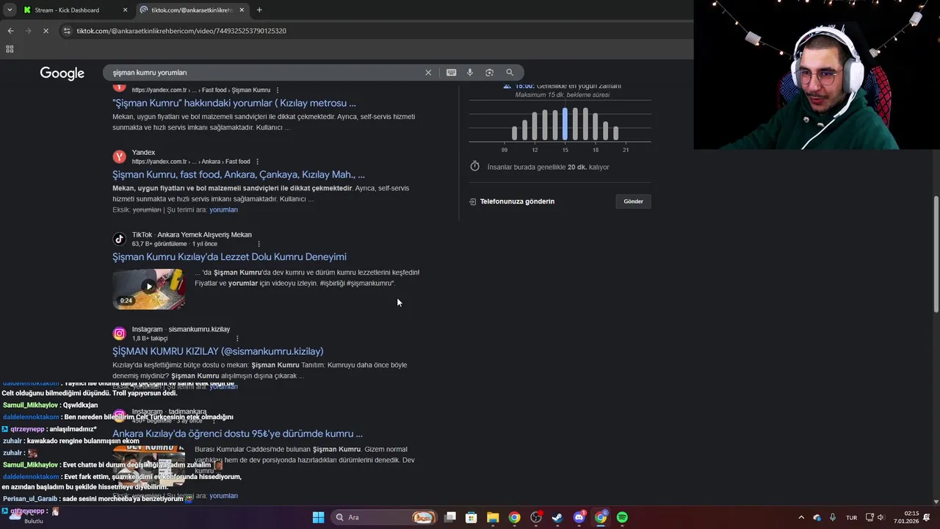Click 'Telefonunuza gönderin' label

click(x=517, y=201)
